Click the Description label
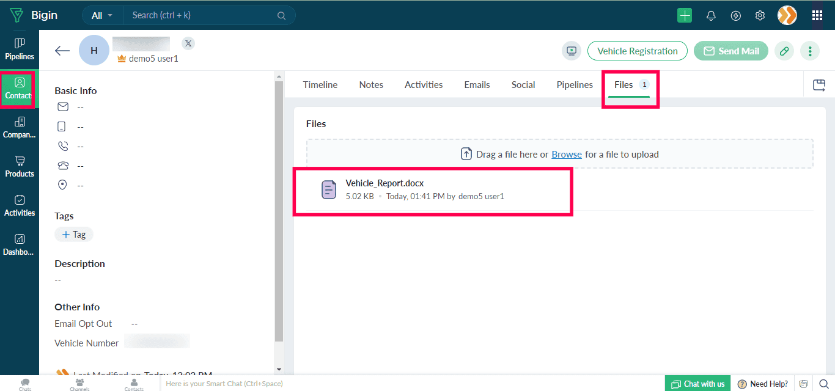 [x=79, y=263]
